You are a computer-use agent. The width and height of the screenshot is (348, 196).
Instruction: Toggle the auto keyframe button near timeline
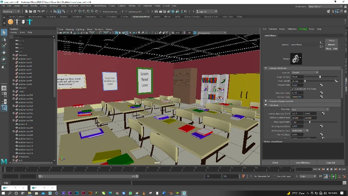click(x=244, y=176)
